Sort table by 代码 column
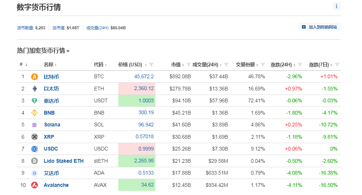The height and width of the screenshot is (195, 362). [x=100, y=65]
